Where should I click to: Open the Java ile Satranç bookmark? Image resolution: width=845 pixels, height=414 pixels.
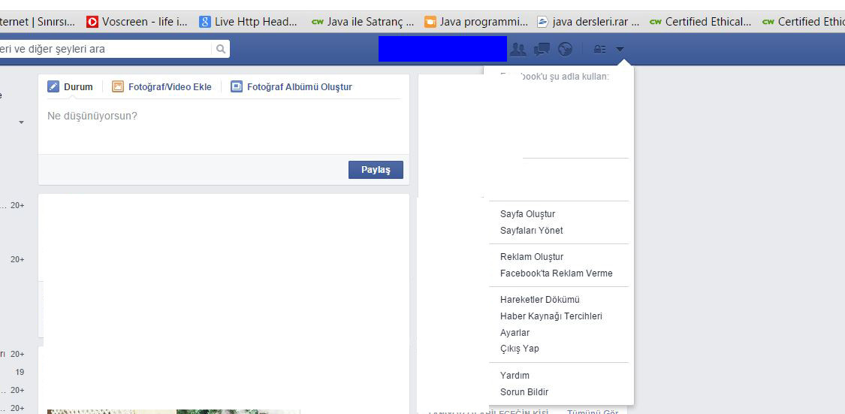click(364, 22)
